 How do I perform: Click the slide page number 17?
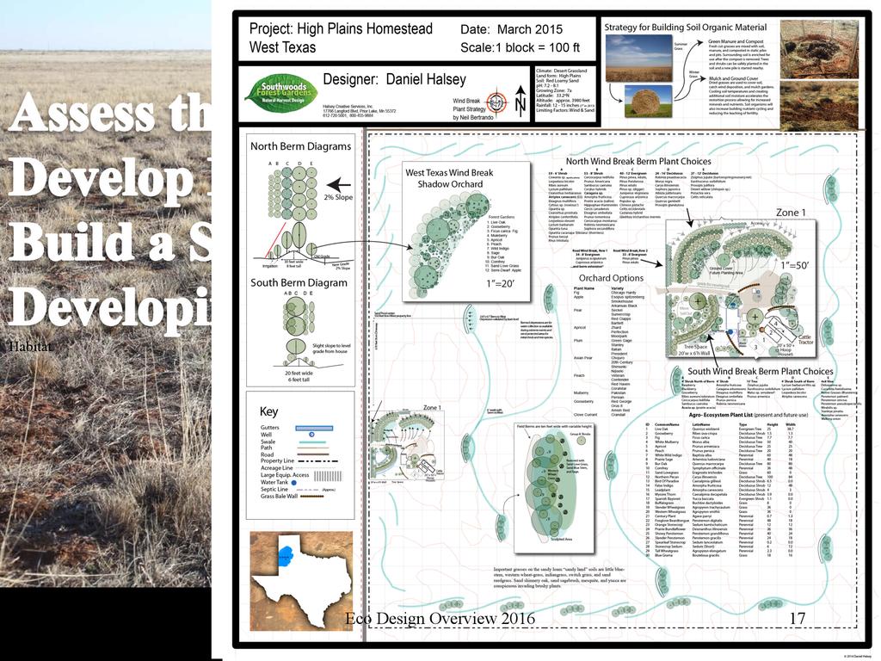pos(797,618)
